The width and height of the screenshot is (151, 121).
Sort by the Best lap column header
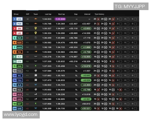tap(61, 14)
